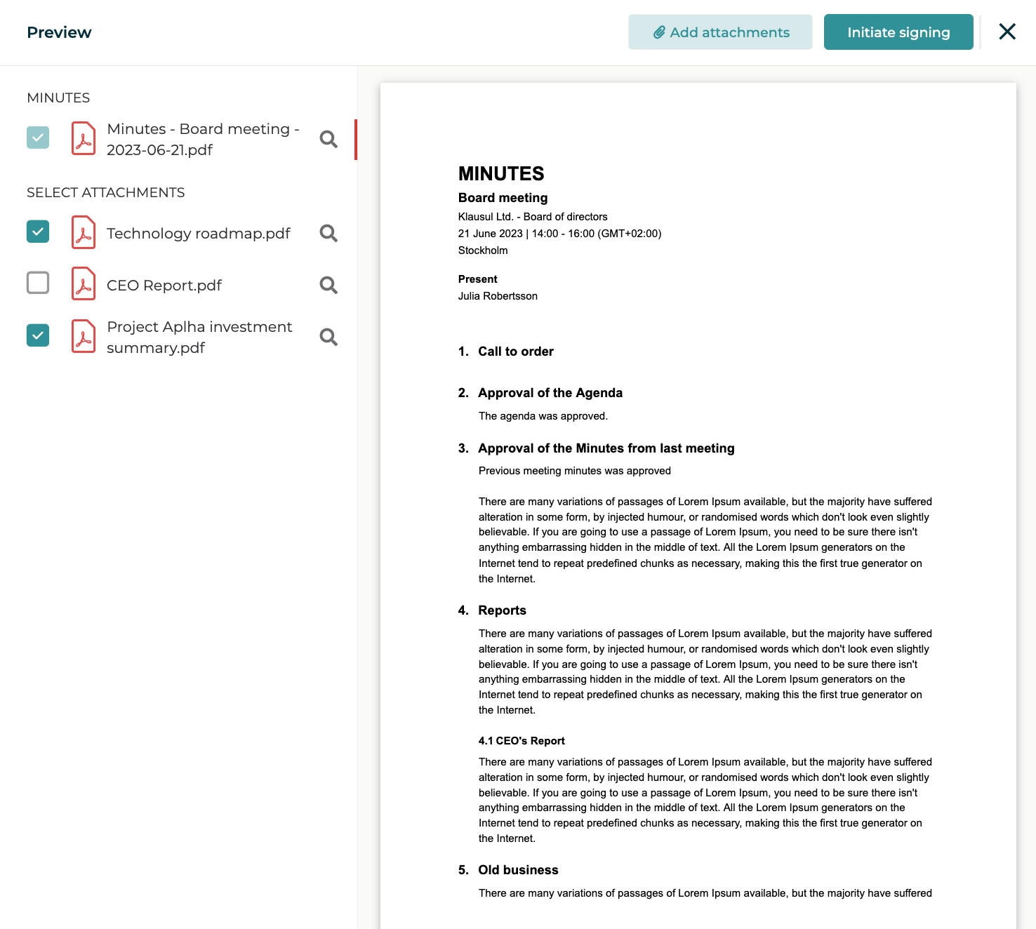Click PDF icon of Project Aplha summary
The image size is (1036, 929).
tap(84, 336)
